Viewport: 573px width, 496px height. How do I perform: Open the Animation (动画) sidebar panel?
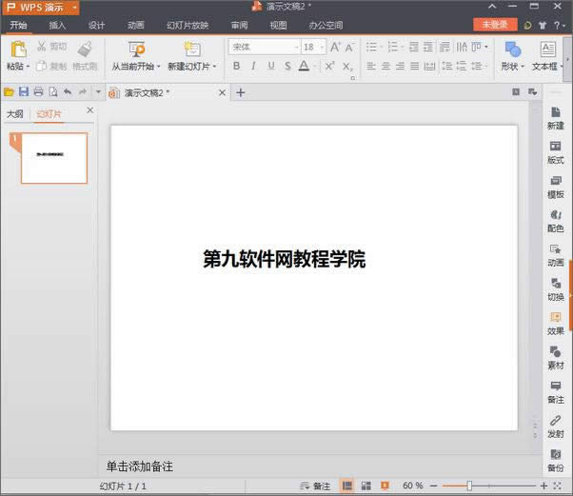(555, 253)
